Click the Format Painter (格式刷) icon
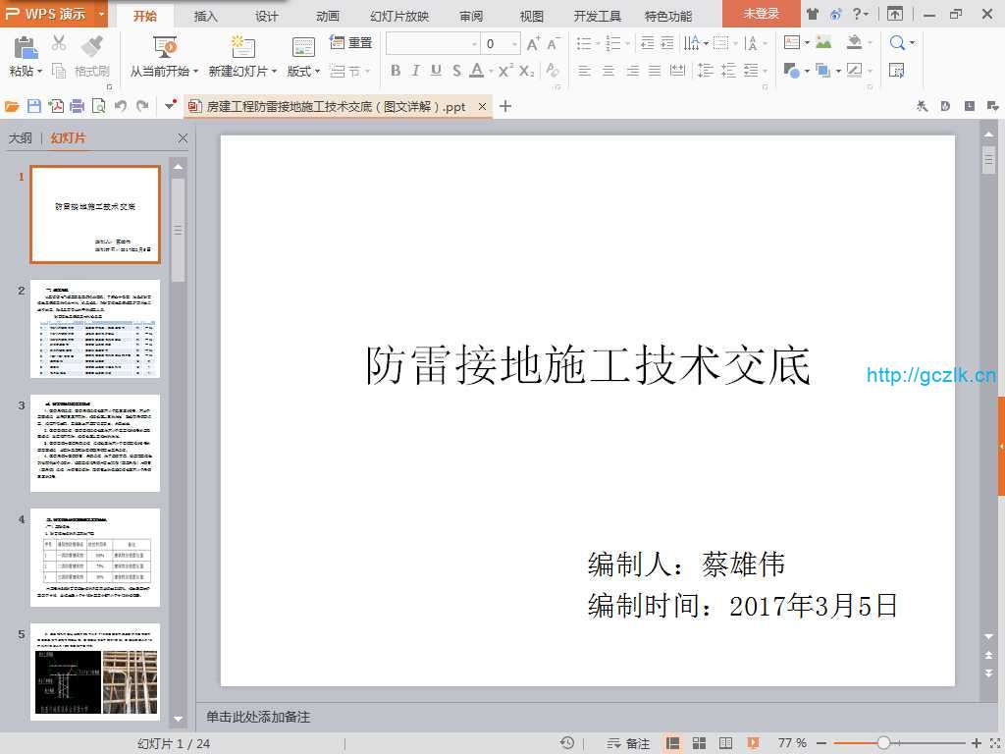This screenshot has height=754, width=1005. [x=91, y=57]
